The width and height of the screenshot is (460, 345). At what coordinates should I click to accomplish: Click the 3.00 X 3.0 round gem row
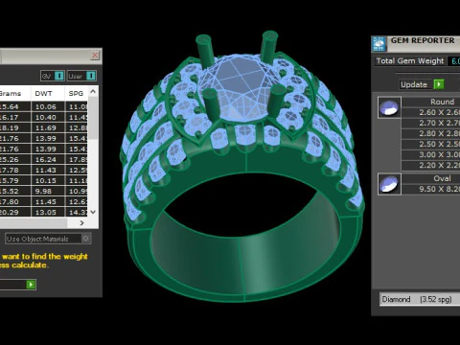[431, 154]
